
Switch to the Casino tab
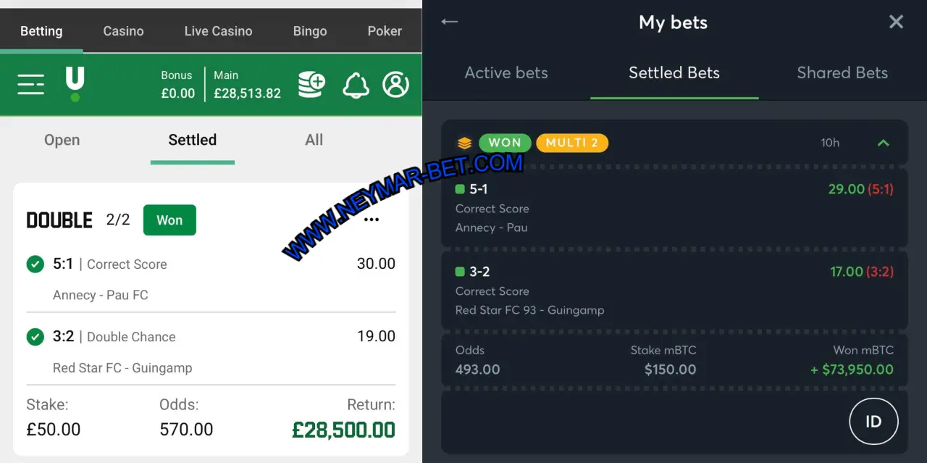point(123,31)
